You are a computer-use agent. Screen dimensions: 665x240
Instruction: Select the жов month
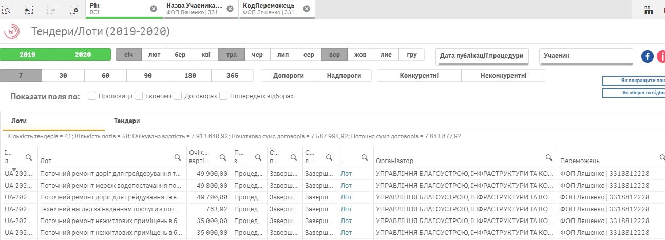pyautogui.click(x=360, y=55)
